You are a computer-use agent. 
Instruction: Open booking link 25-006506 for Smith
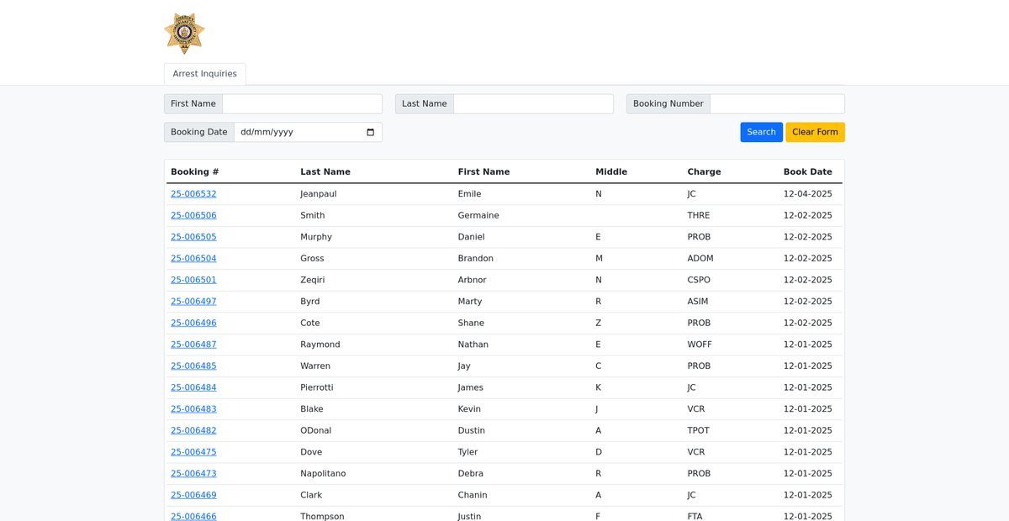(193, 216)
